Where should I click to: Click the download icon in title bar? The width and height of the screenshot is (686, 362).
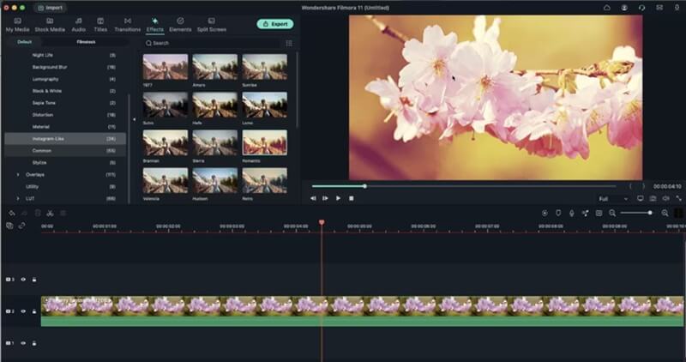coord(677,8)
